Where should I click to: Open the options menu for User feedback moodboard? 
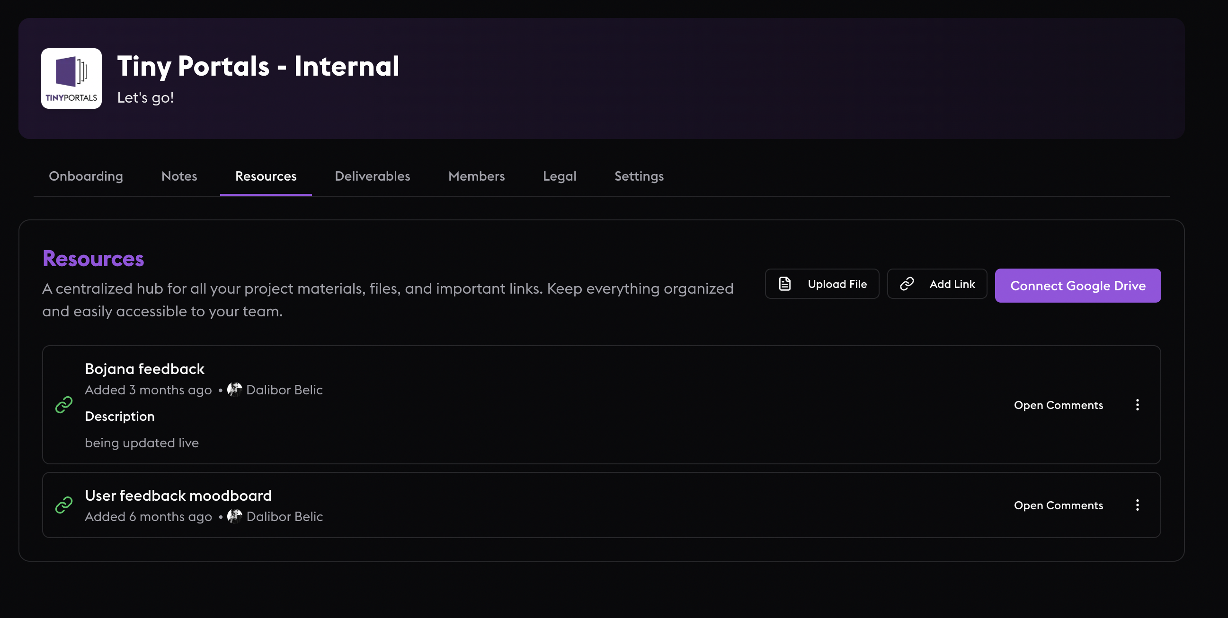(1138, 505)
